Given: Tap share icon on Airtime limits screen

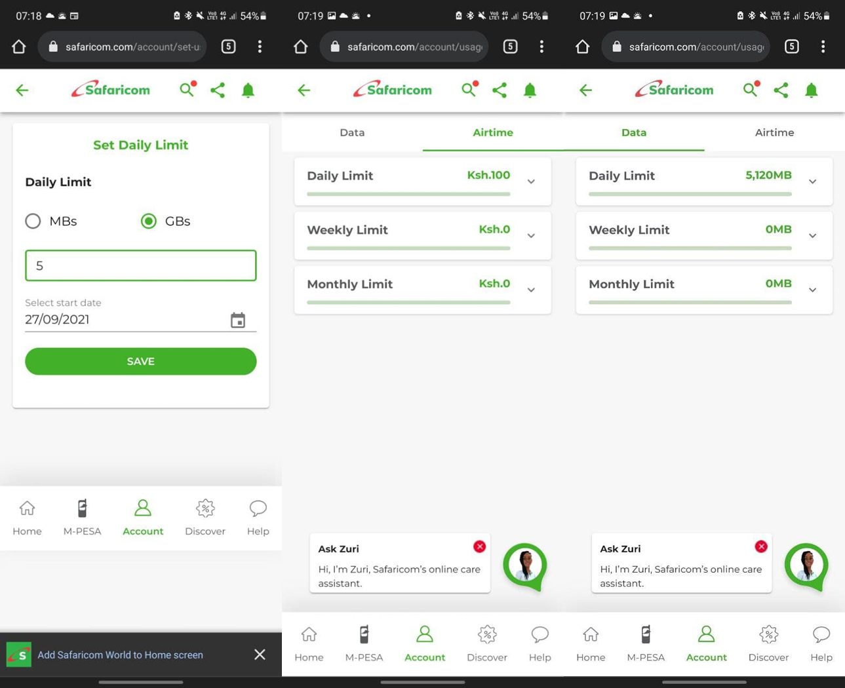Looking at the screenshot, I should (x=500, y=90).
